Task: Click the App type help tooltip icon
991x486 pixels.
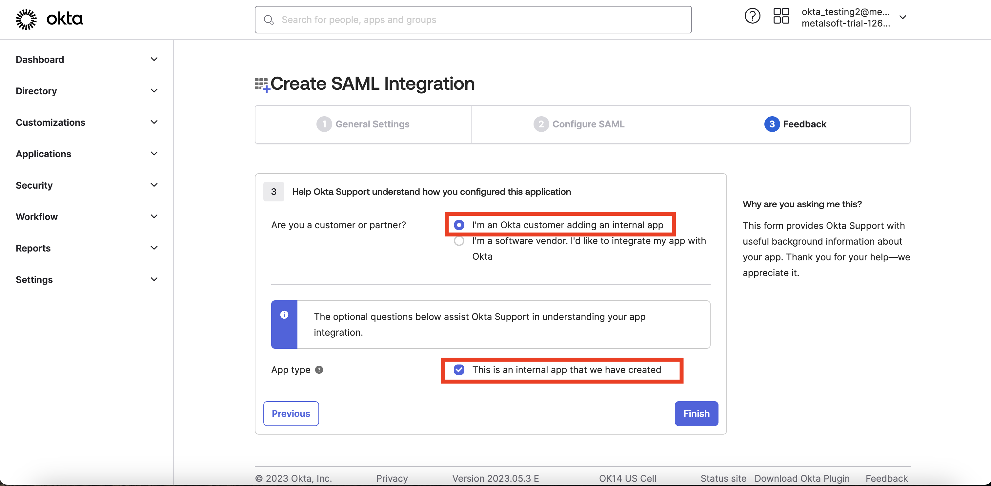Action: (x=319, y=370)
